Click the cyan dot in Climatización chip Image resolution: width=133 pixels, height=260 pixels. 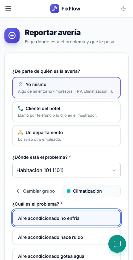pos(69,191)
